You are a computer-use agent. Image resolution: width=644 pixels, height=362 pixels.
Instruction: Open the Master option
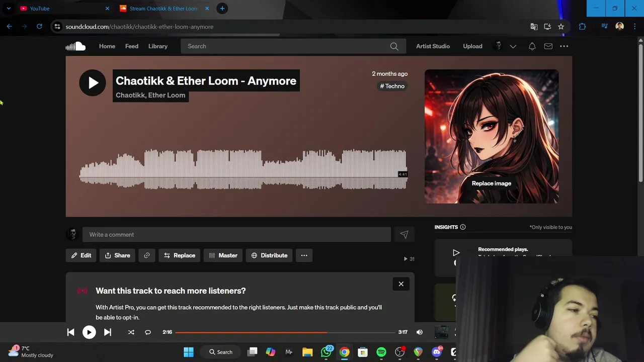click(x=223, y=255)
